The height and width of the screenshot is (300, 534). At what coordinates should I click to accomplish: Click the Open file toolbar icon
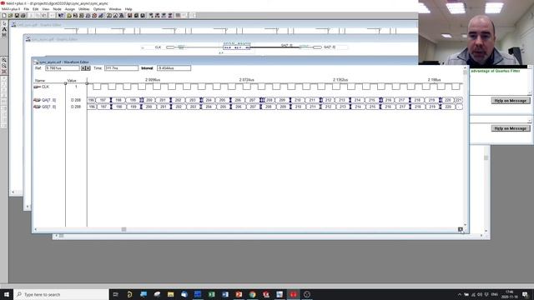(x=10, y=16)
